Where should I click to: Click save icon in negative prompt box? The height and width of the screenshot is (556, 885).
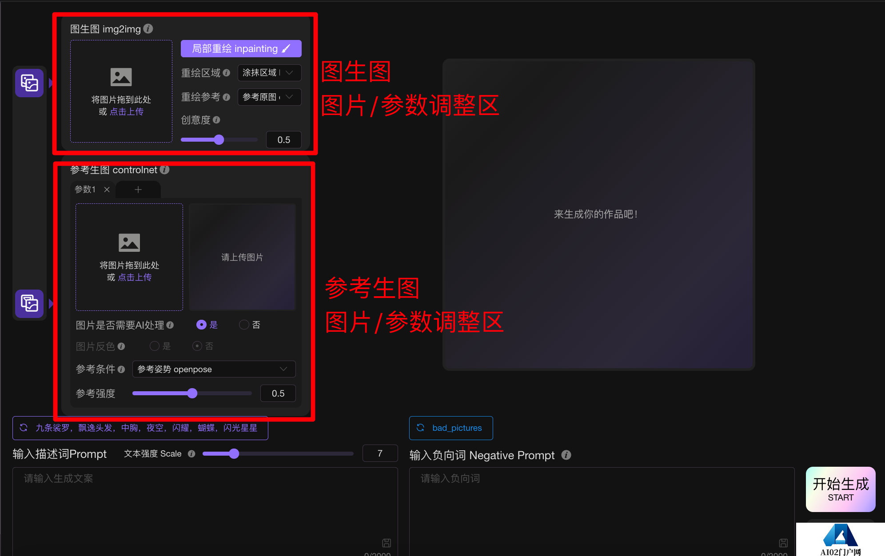(783, 543)
